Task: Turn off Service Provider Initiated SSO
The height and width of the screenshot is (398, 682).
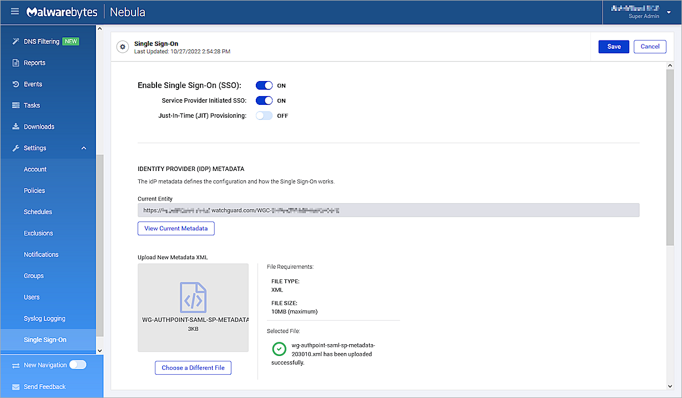Action: click(264, 100)
